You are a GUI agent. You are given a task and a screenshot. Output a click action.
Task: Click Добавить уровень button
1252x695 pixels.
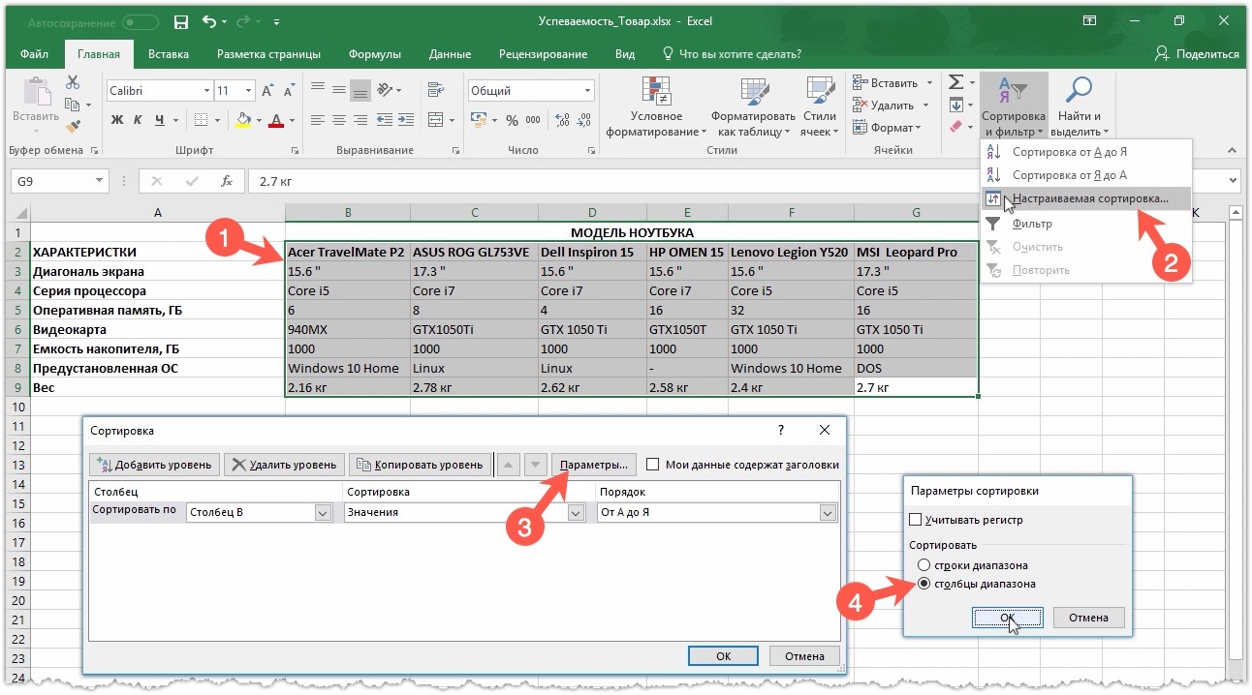click(x=155, y=465)
